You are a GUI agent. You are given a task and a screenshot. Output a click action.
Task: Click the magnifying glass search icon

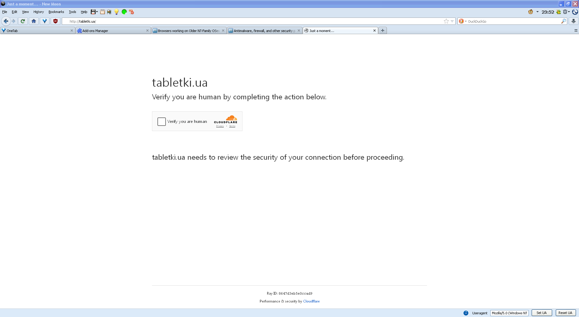564,21
